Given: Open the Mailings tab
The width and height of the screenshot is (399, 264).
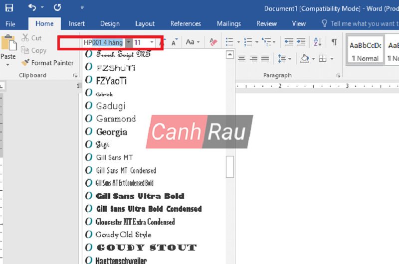Looking at the screenshot, I should (229, 23).
